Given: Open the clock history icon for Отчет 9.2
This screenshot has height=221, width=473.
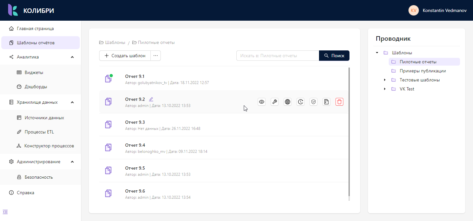Looking at the screenshot, I should pos(301,102).
